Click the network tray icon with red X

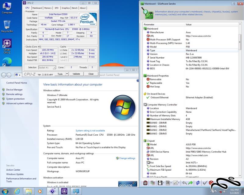point(220,191)
